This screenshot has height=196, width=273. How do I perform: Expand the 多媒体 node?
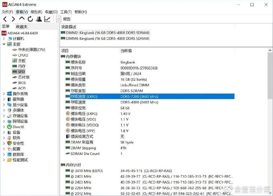tap(4, 110)
